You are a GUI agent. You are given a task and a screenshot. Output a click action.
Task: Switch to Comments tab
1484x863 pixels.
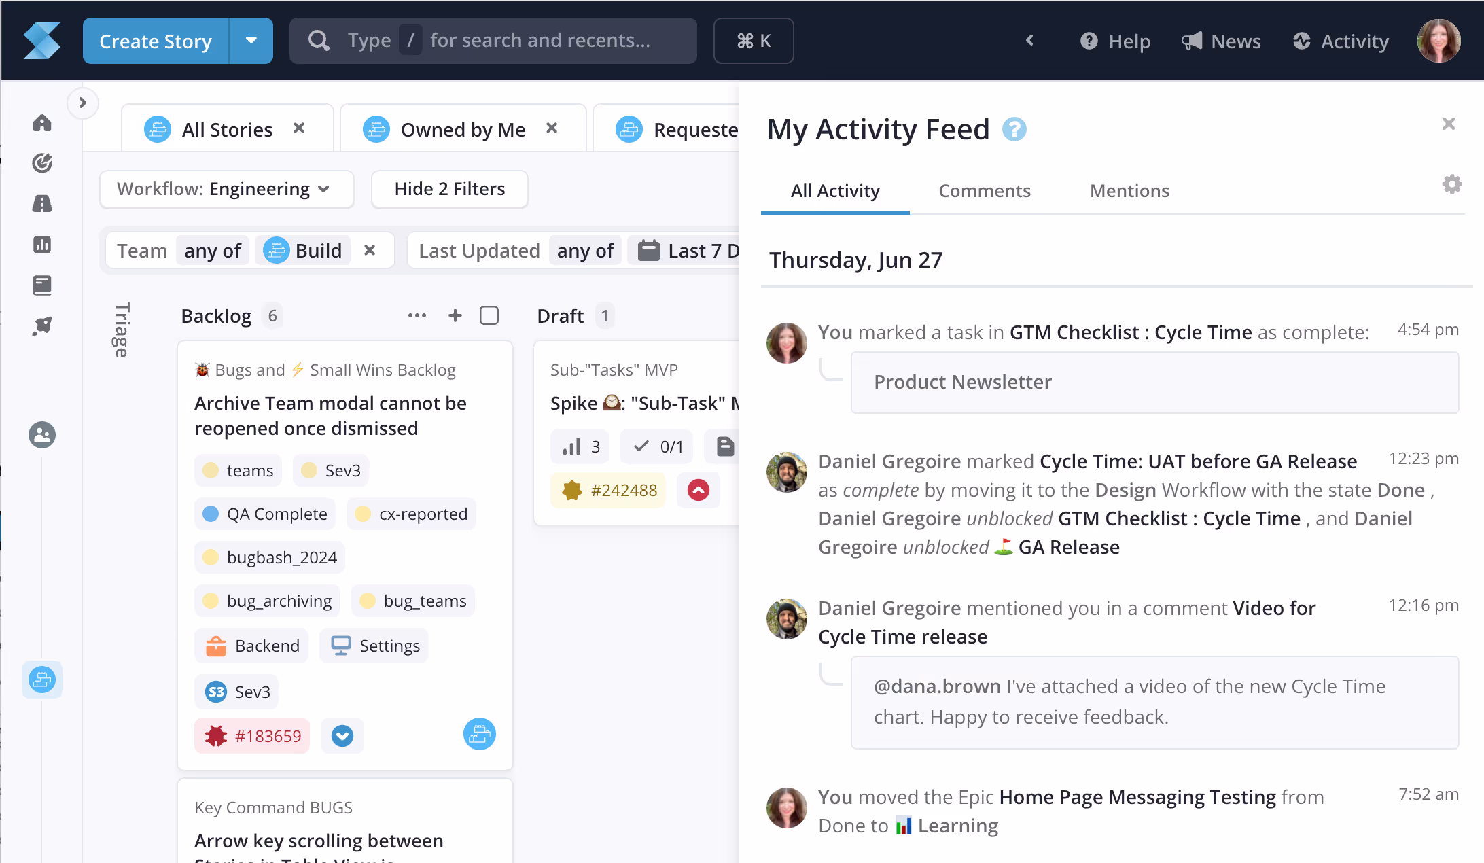pyautogui.click(x=985, y=191)
